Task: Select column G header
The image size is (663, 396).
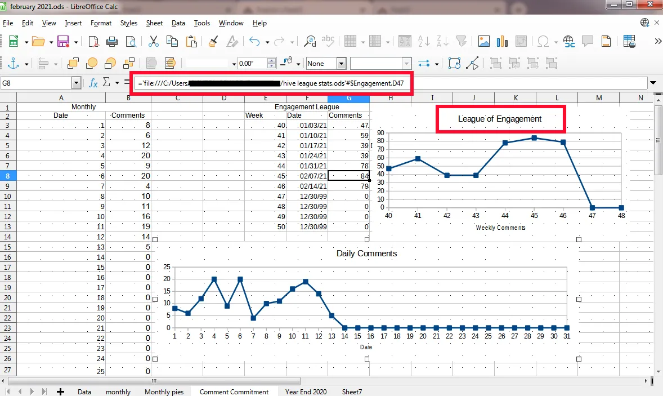Action: pos(348,98)
